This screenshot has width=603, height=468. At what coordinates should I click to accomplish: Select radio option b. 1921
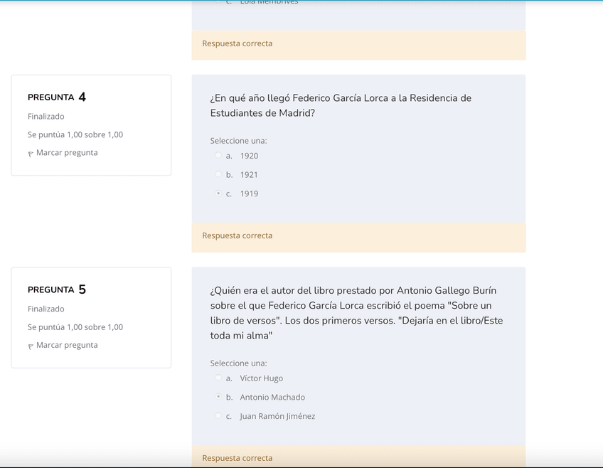pos(218,174)
